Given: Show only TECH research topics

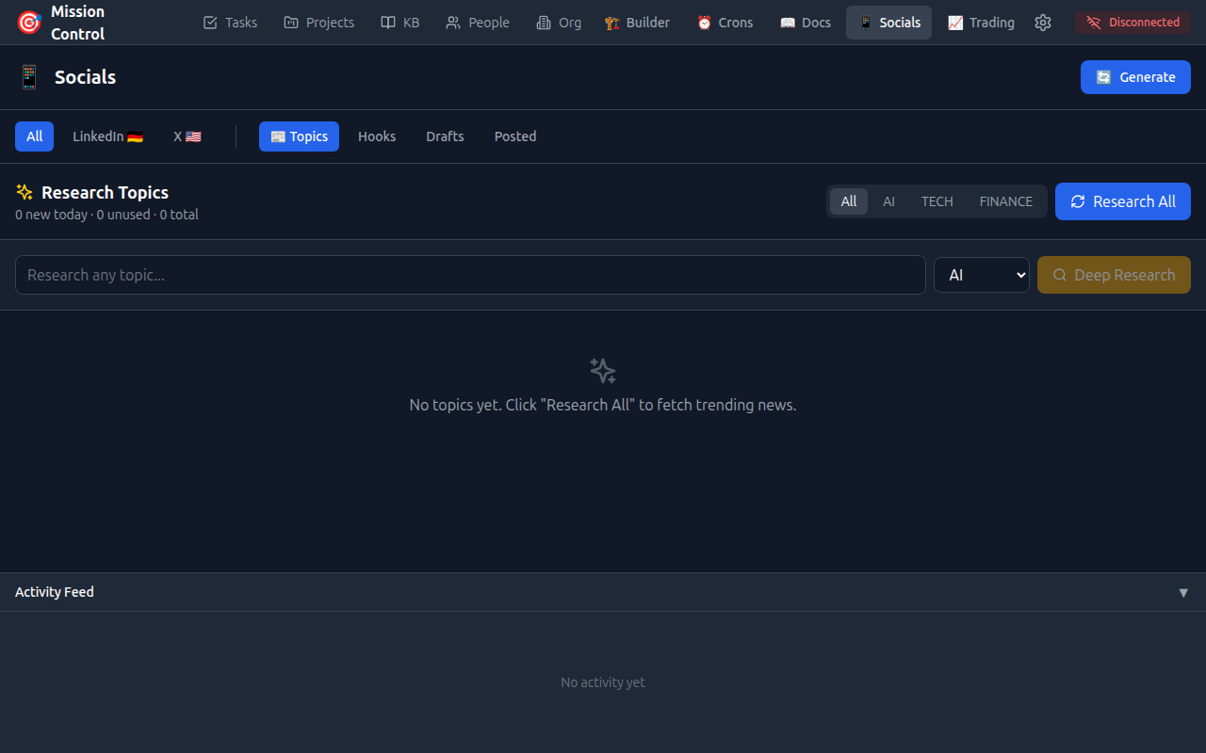Looking at the screenshot, I should 937,201.
